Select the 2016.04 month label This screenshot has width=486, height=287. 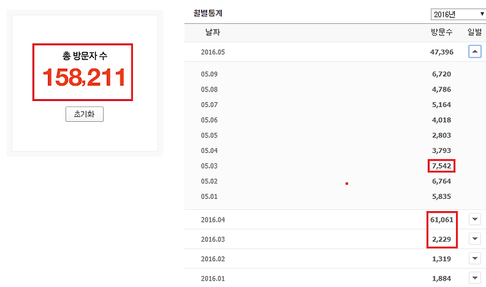[213, 220]
